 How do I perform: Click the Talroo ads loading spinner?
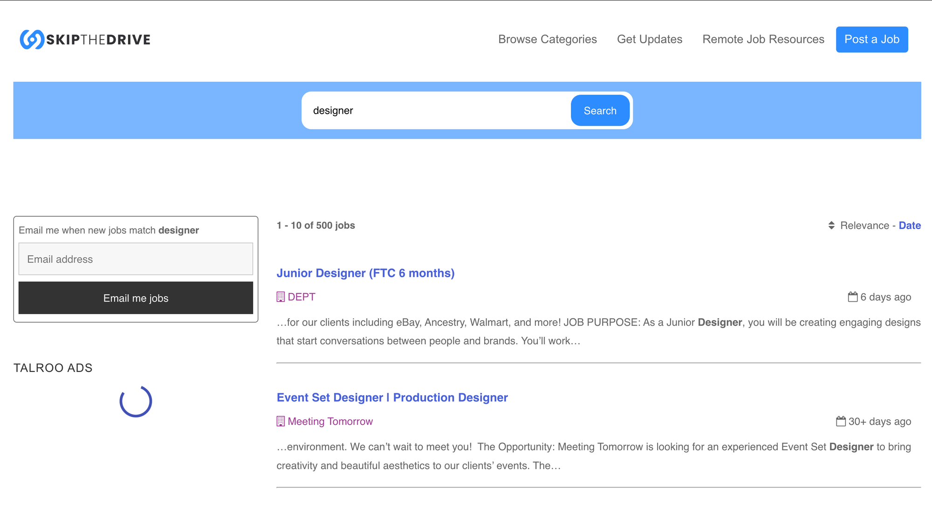click(136, 401)
